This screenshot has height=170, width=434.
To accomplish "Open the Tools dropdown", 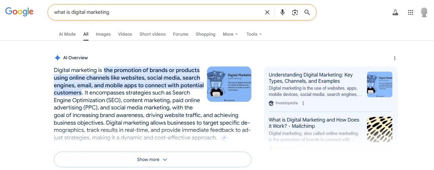I will [x=254, y=34].
